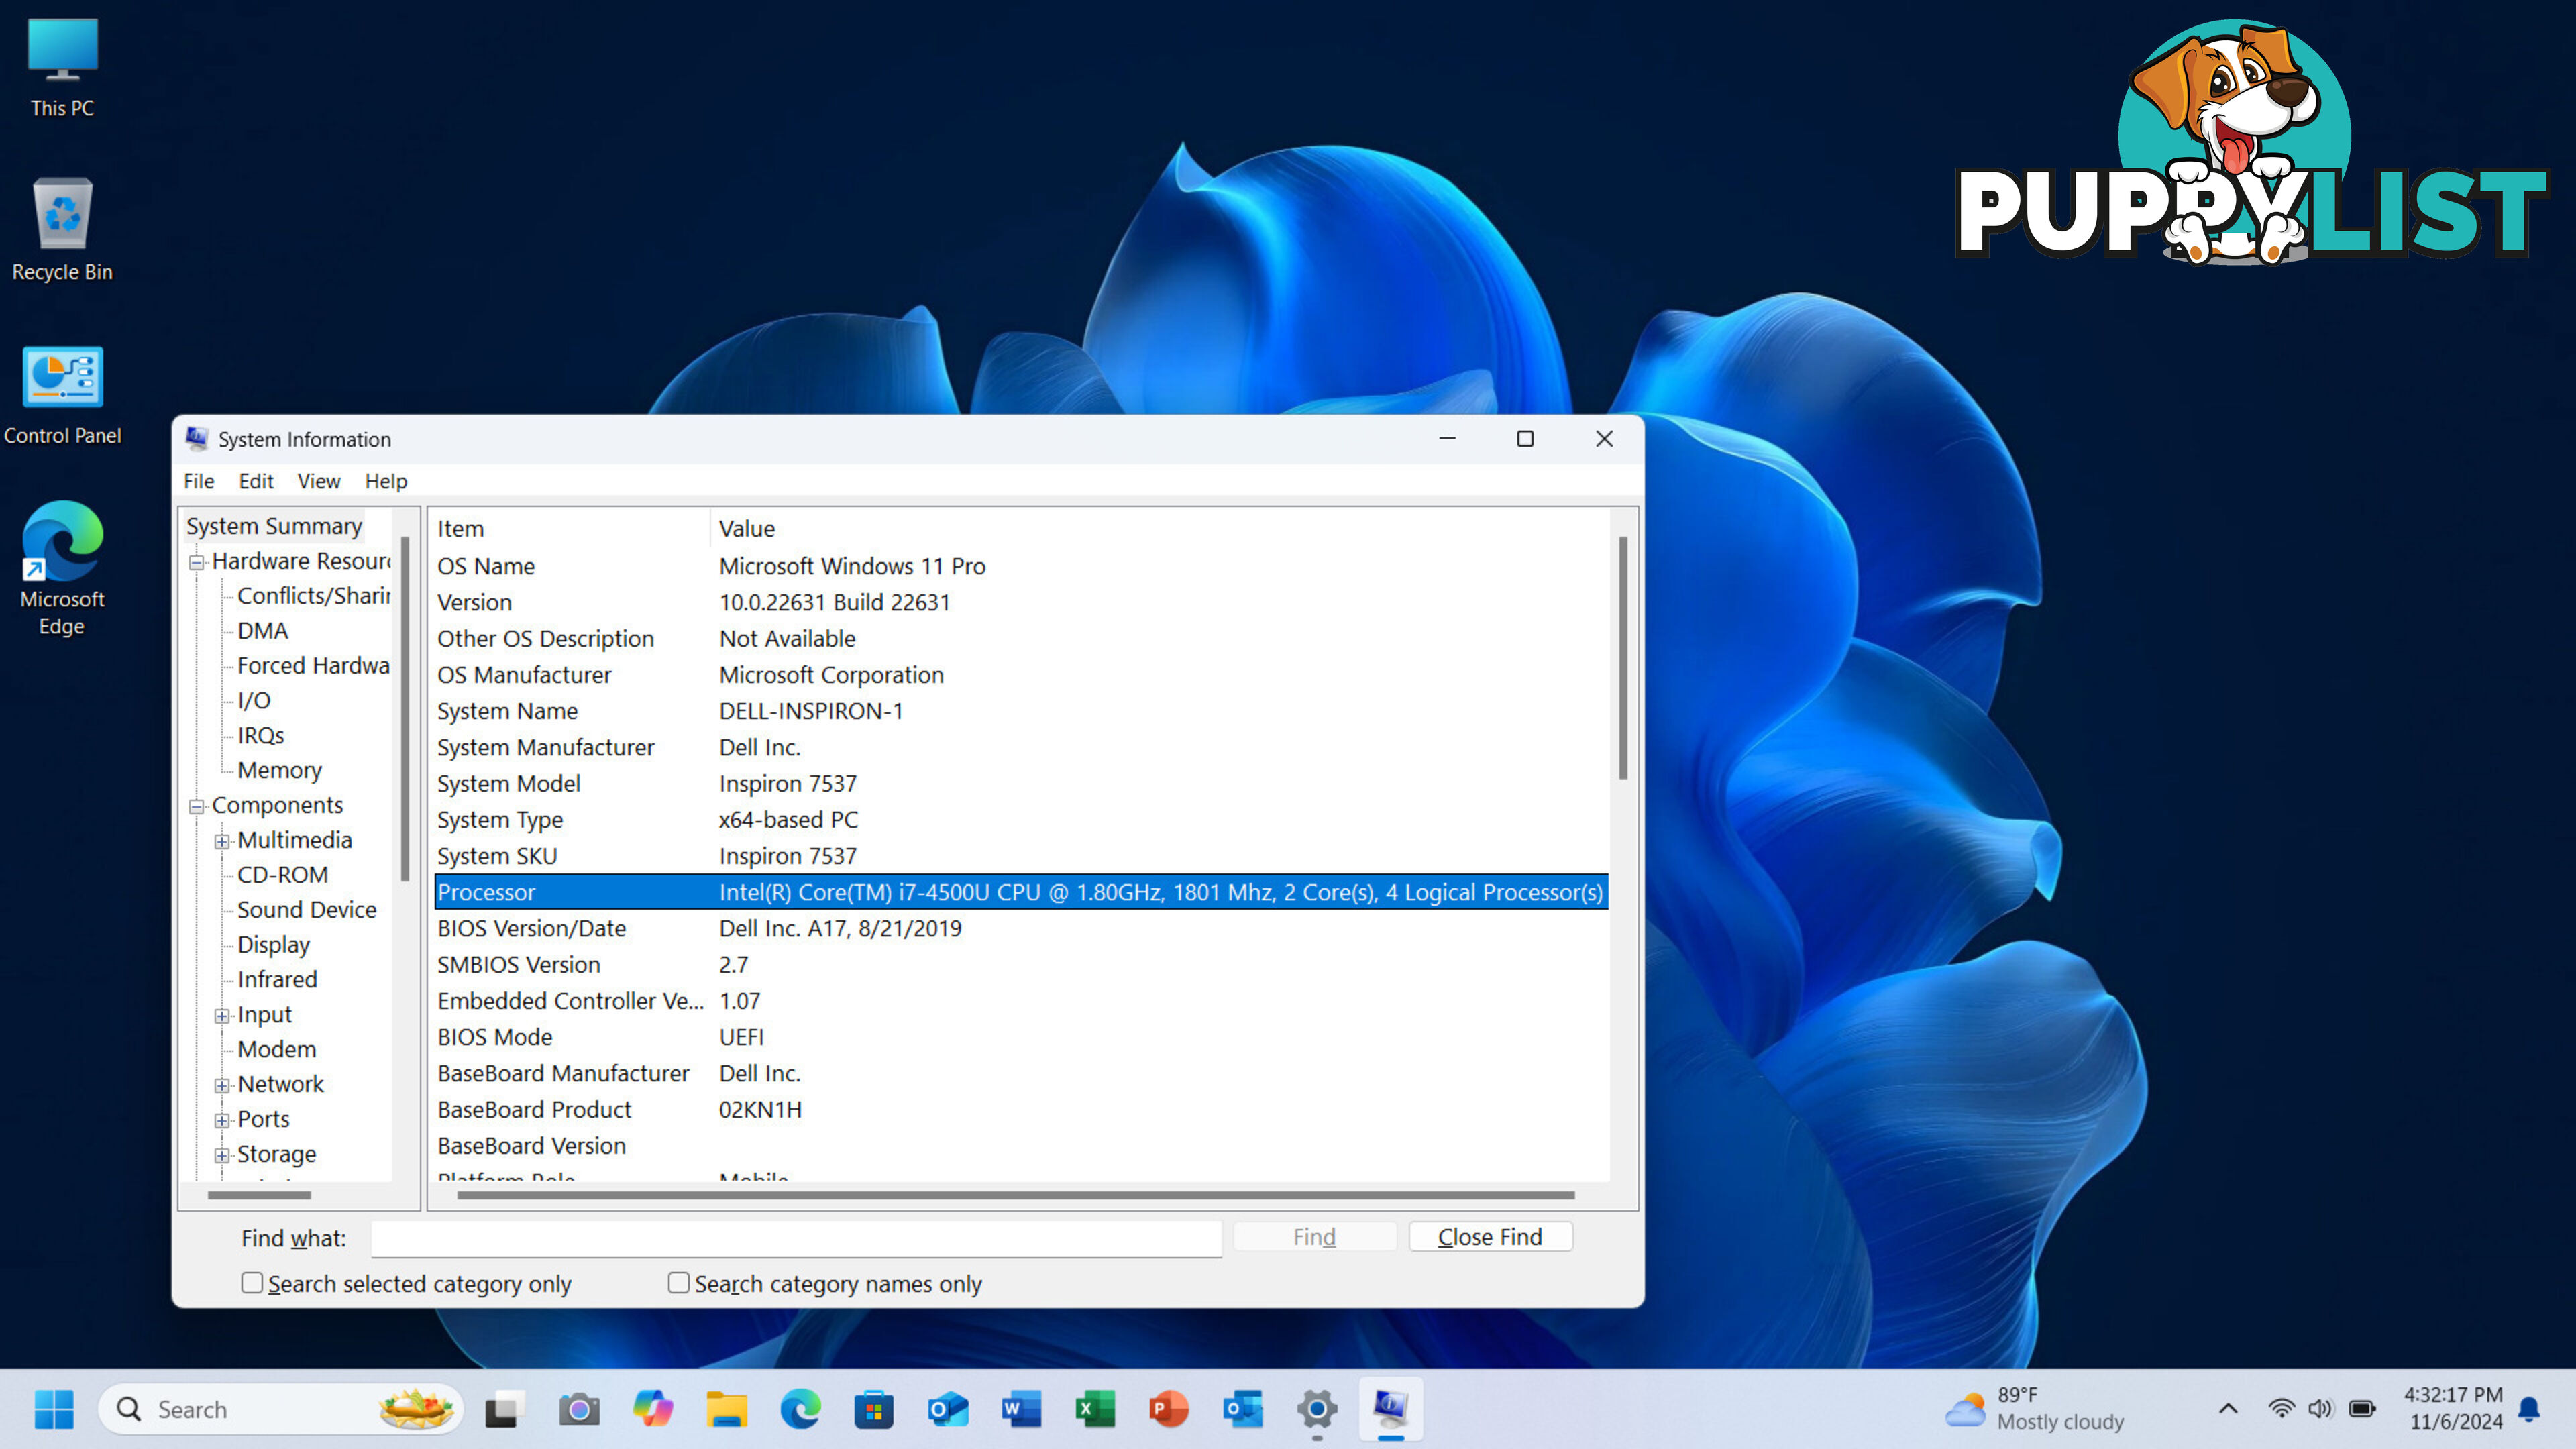2576x1449 pixels.
Task: Select Sound Device tree item
Action: [307, 910]
